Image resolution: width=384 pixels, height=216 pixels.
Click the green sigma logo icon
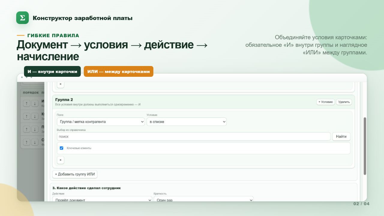22,18
